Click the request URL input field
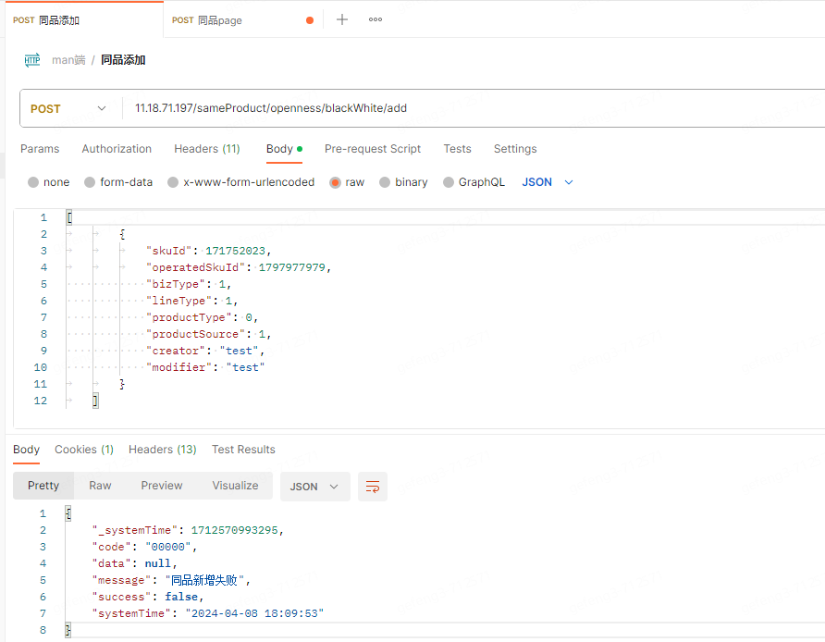Viewport: 825px width, 642px height. [x=370, y=107]
